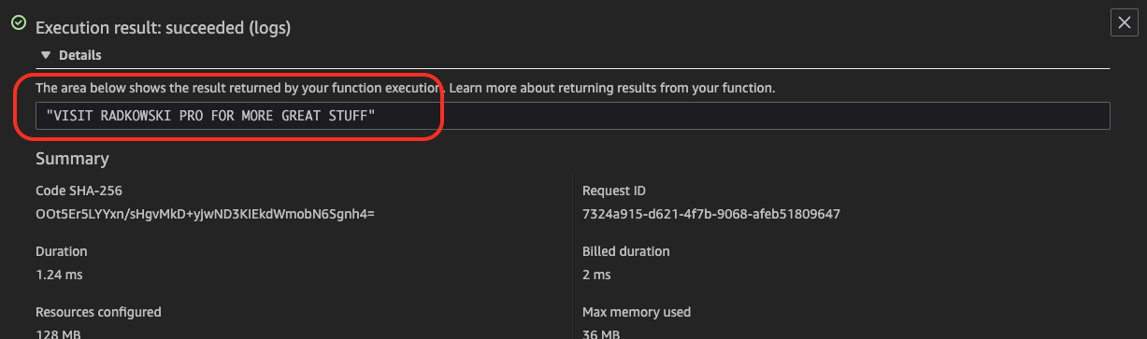
Task: Click the Billed duration label
Action: pyautogui.click(x=626, y=251)
